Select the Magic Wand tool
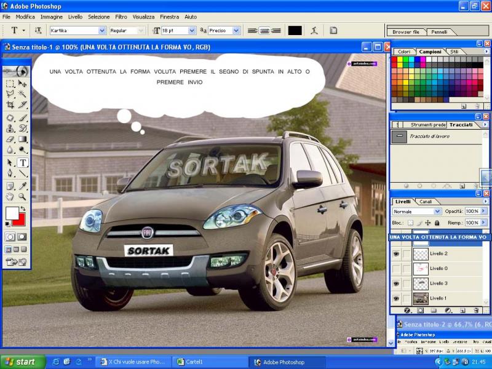The height and width of the screenshot is (369, 492). click(x=22, y=94)
